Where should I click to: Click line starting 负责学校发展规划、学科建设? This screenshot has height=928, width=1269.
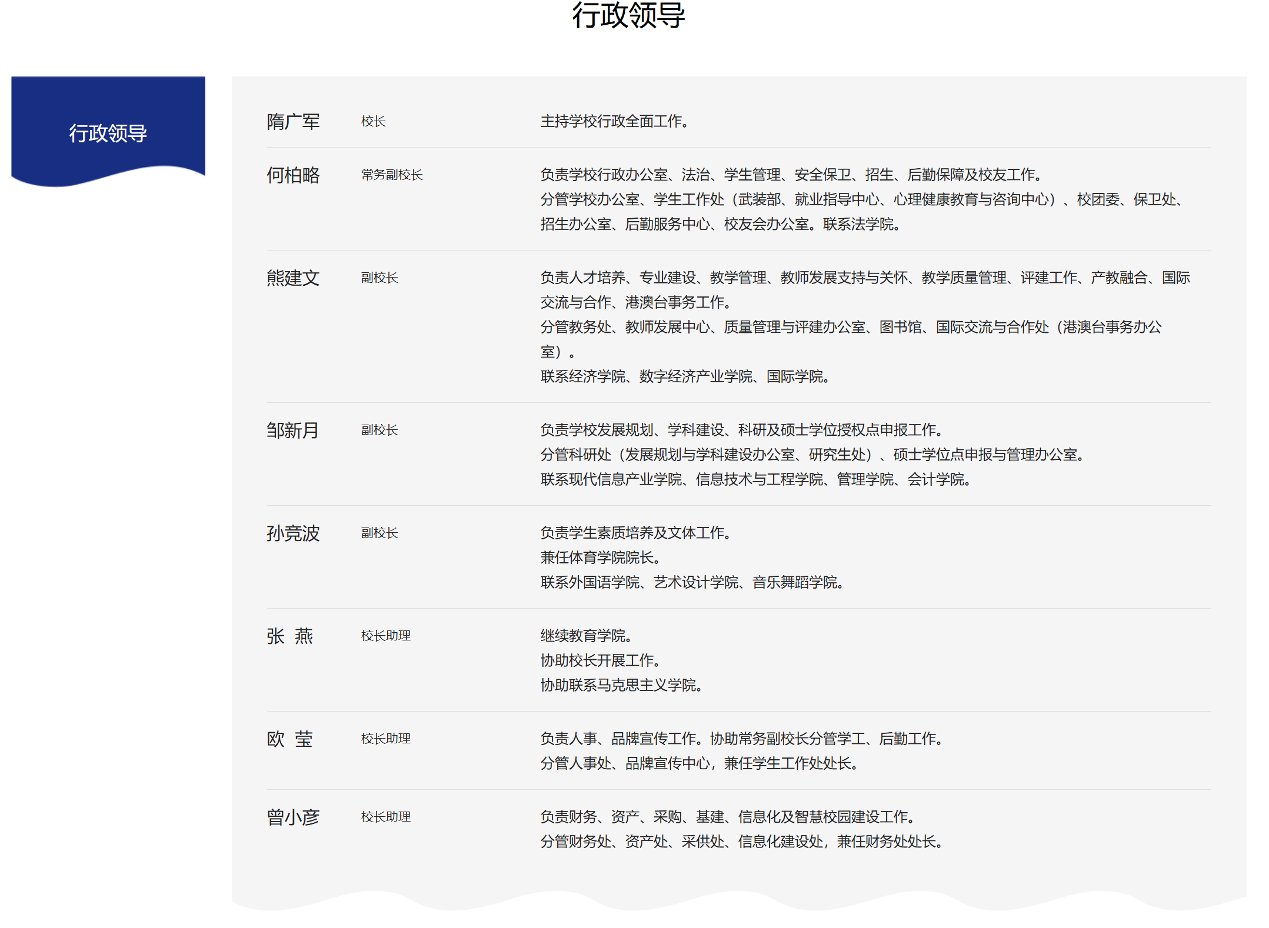click(x=742, y=430)
